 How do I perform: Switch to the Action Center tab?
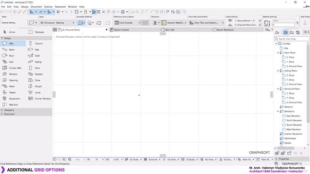pyautogui.click(x=135, y=30)
